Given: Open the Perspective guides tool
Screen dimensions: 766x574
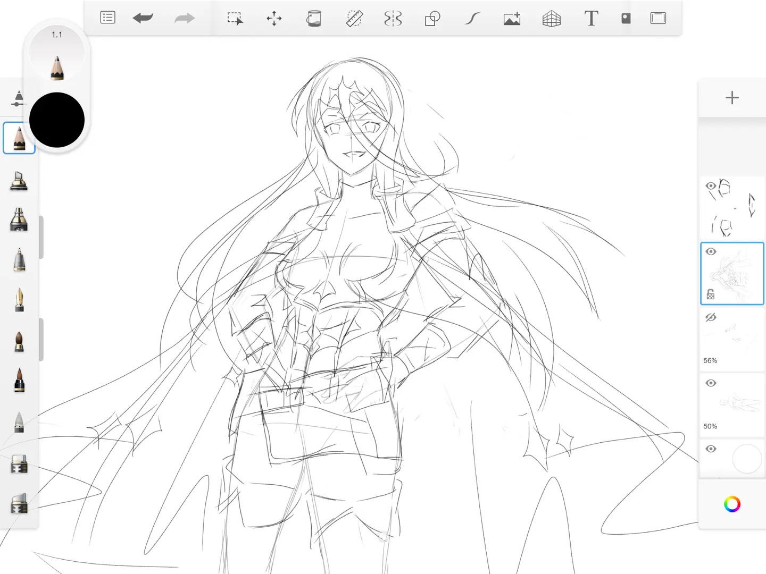Looking at the screenshot, I should pos(552,19).
